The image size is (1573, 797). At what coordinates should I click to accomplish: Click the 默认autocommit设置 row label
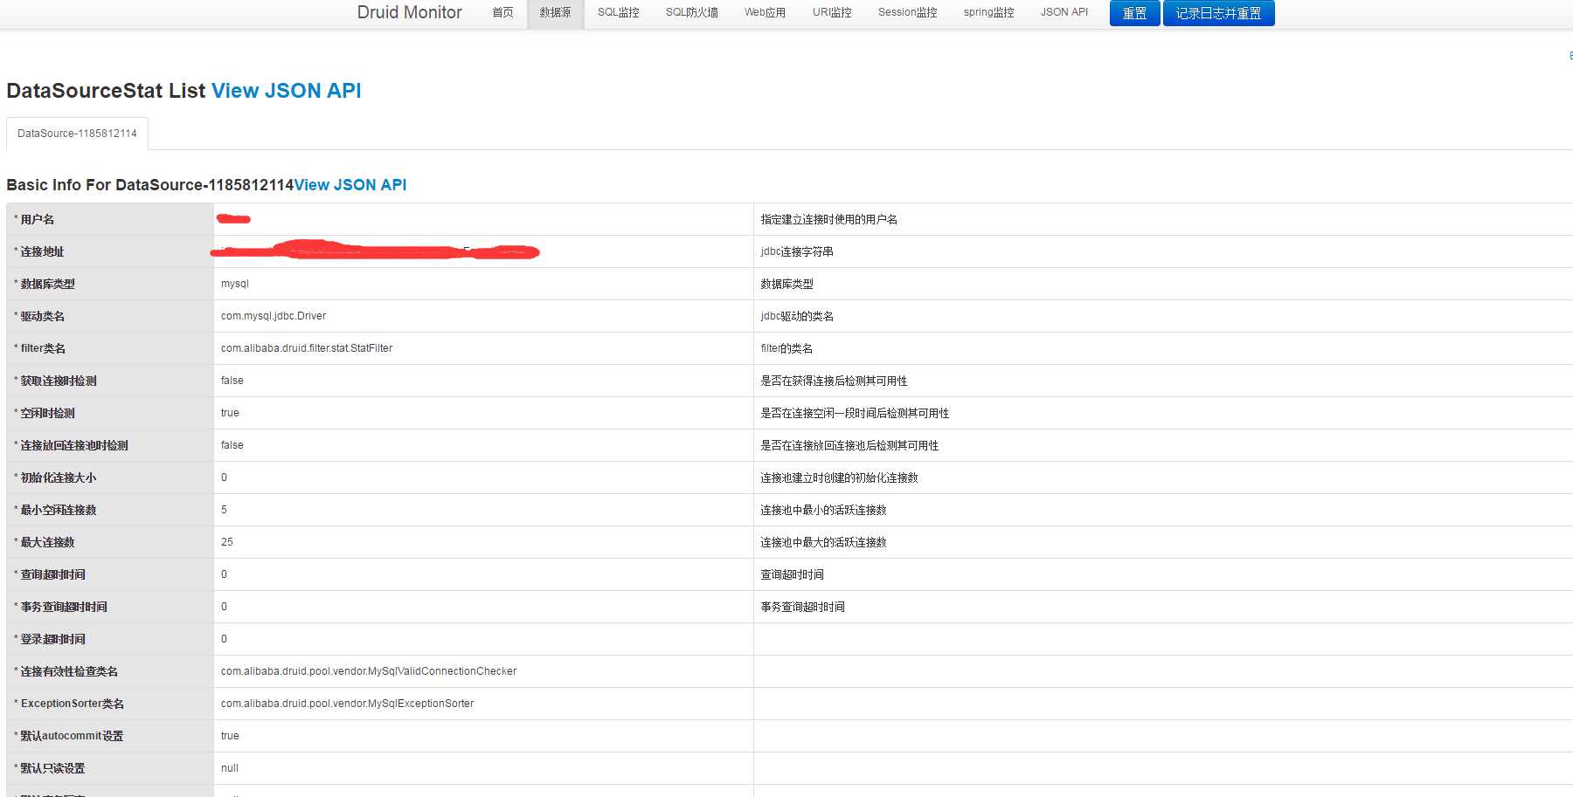click(72, 736)
